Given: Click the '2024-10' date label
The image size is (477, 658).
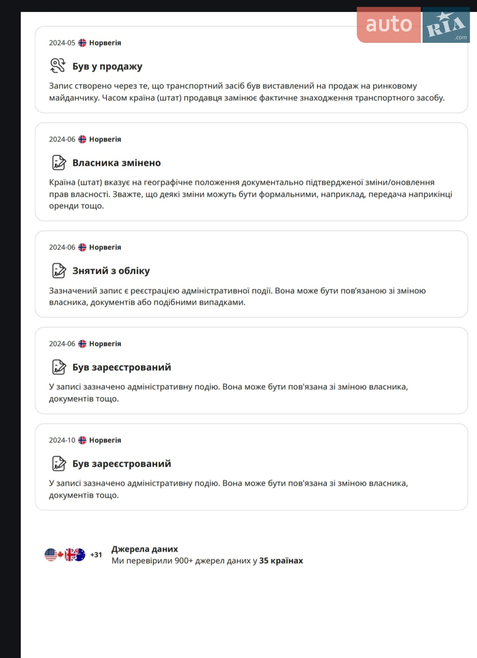Looking at the screenshot, I should coord(62,440).
